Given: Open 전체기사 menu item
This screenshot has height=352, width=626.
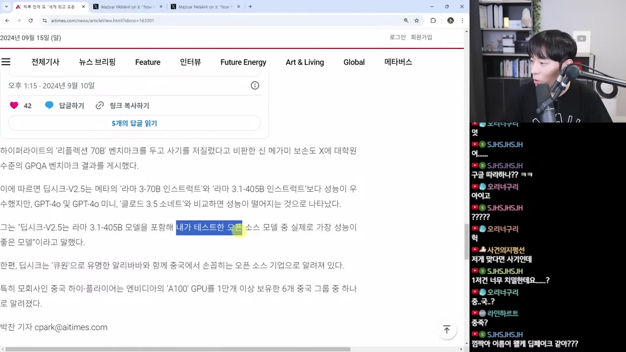Looking at the screenshot, I should (x=45, y=62).
